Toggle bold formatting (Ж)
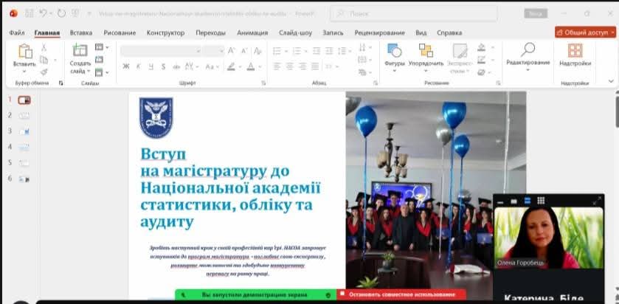 coord(126,66)
